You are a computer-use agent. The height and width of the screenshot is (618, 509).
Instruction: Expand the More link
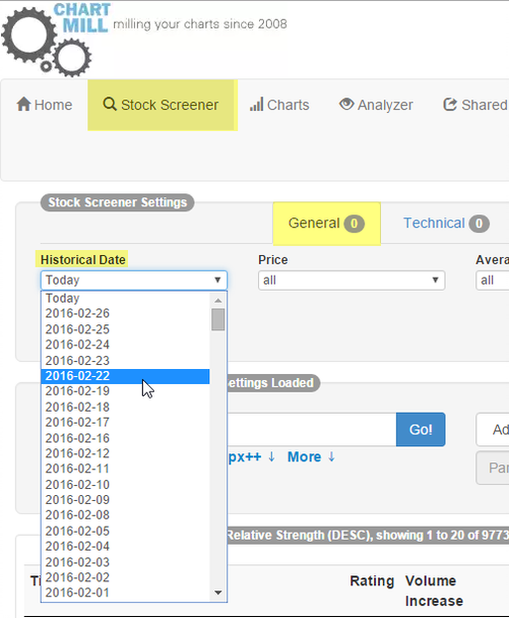312,456
